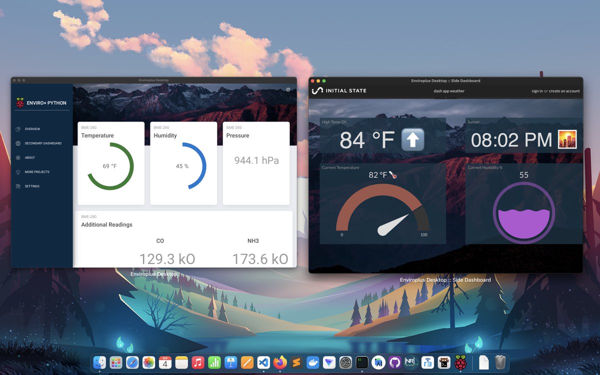Open the Raspberry Pi app in Dock
The image size is (600, 375).
(x=460, y=362)
